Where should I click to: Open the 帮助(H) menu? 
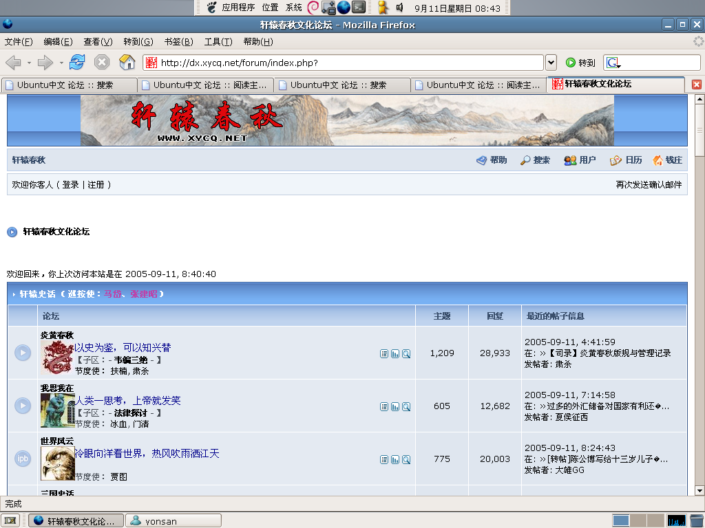point(258,42)
